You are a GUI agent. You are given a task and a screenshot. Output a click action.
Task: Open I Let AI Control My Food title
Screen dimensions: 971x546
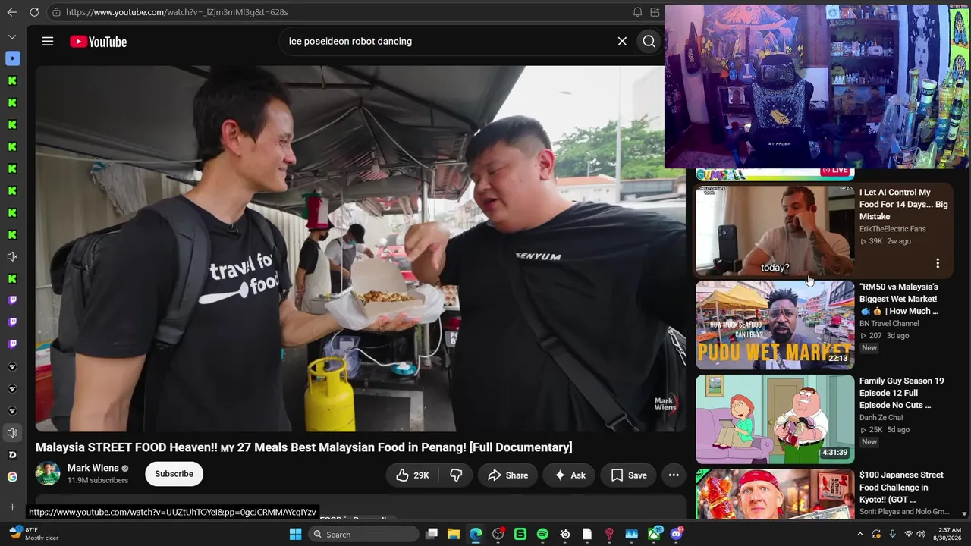click(x=903, y=205)
